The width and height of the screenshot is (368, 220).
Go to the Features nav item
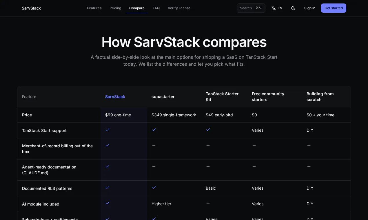94,8
